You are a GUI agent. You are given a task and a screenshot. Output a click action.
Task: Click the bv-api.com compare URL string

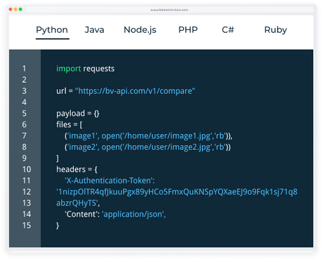(x=135, y=91)
